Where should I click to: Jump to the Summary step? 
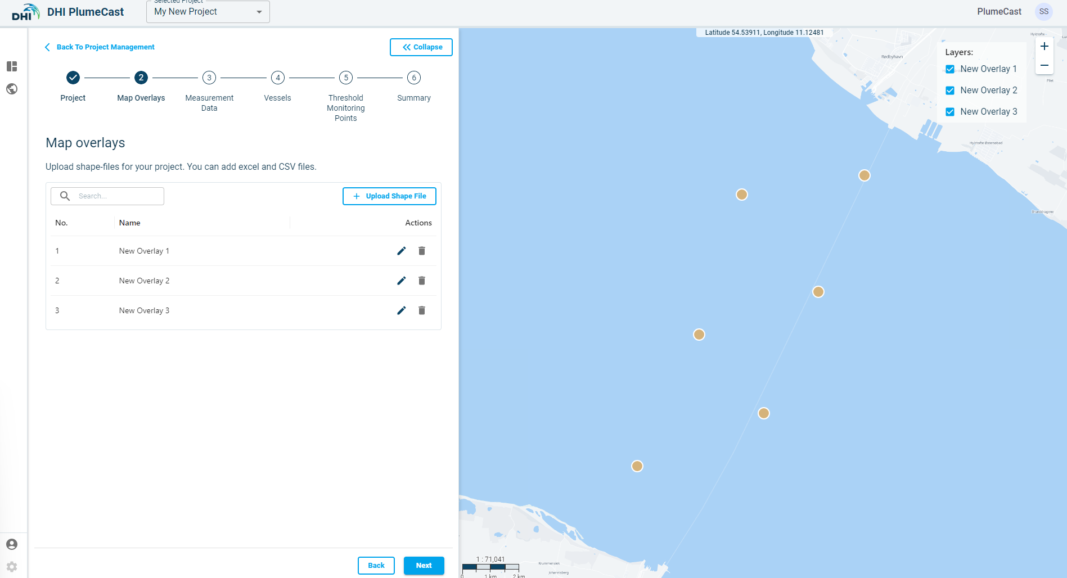click(x=414, y=78)
